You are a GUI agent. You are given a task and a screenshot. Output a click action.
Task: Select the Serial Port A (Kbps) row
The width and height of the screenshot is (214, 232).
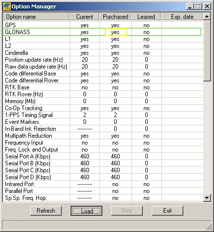click(x=103, y=156)
